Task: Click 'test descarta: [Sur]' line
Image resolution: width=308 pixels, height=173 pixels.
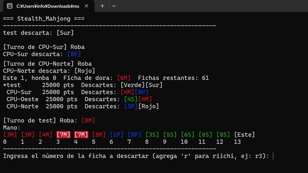Action: point(38,33)
